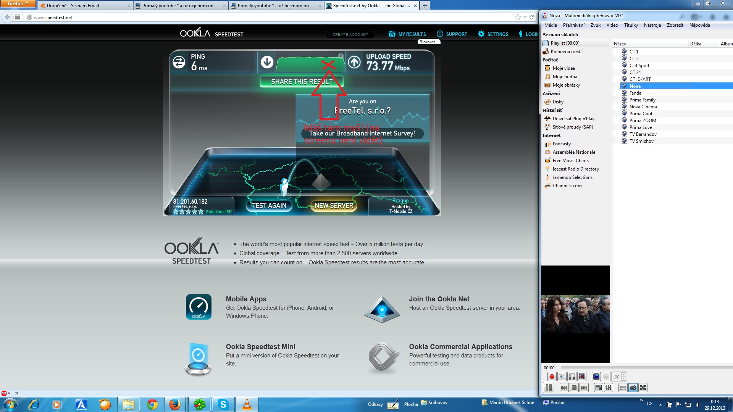
Task: Open Firefox menu dropdown
Action: [18, 3]
